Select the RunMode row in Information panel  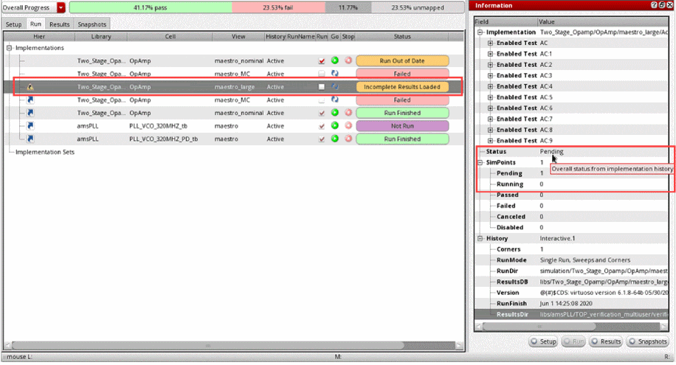(x=572, y=260)
